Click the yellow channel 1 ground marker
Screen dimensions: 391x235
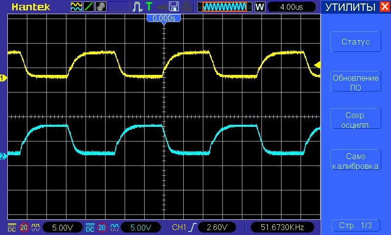click(x=3, y=78)
